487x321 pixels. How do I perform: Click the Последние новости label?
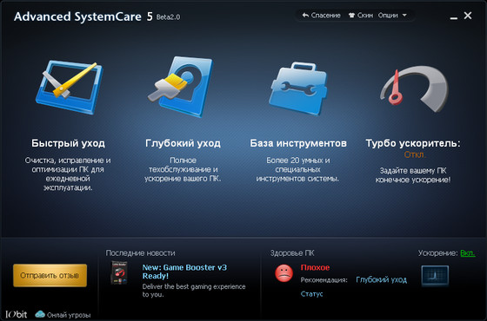click(140, 252)
